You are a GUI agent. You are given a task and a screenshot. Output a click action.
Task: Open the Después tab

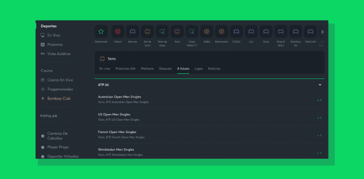click(x=165, y=68)
